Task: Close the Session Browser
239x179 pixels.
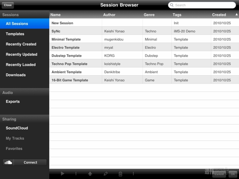Action: point(8,5)
